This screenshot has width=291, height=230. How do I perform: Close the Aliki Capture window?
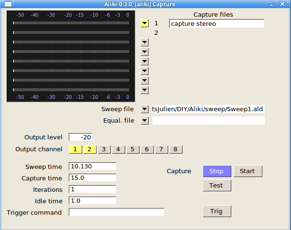pyautogui.click(x=282, y=4)
